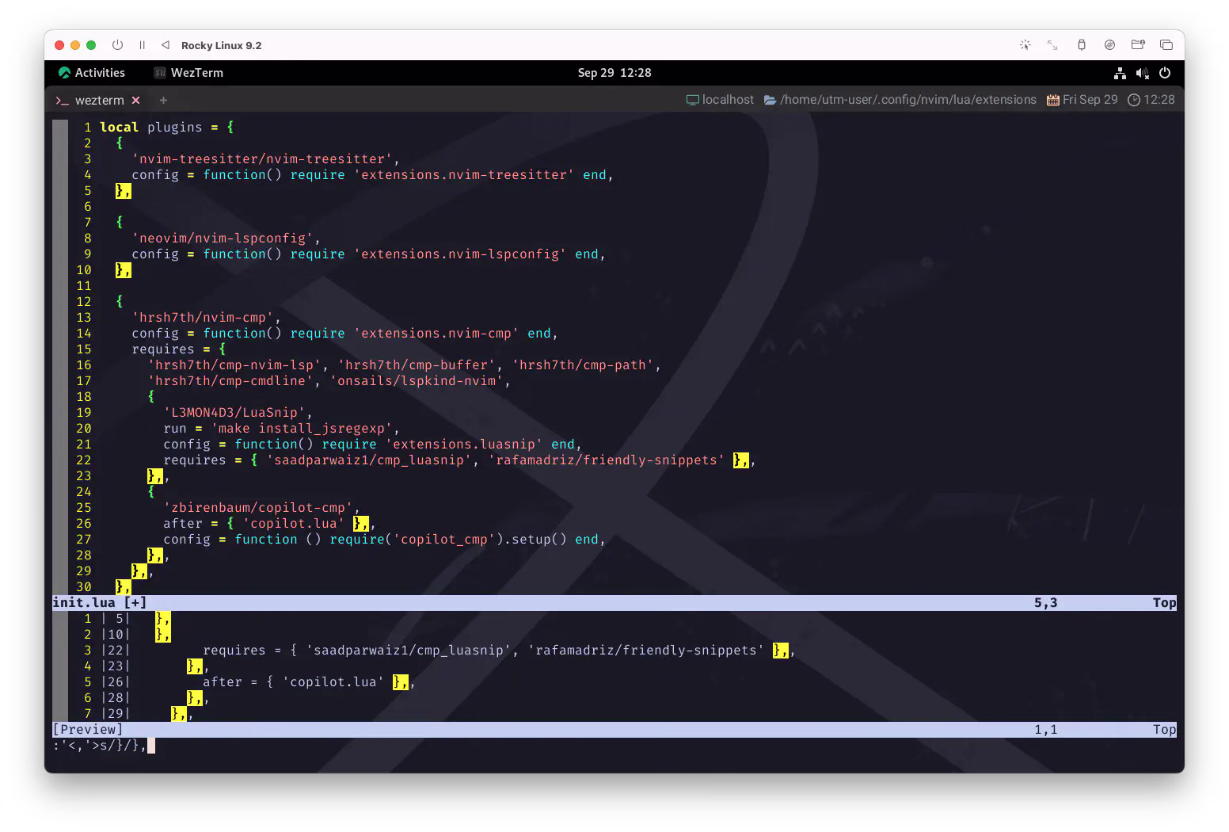This screenshot has height=832, width=1229.
Task: Click 'local plugins' on line 1
Action: 150,128
